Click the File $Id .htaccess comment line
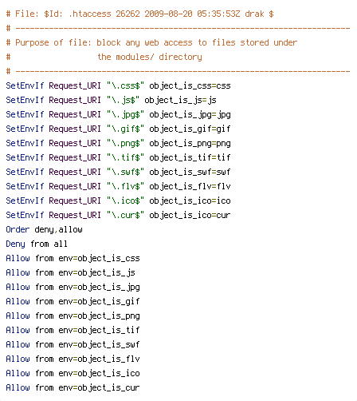The height and width of the screenshot is (401, 357). point(139,14)
